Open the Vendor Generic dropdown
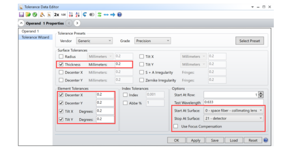 click(94, 41)
